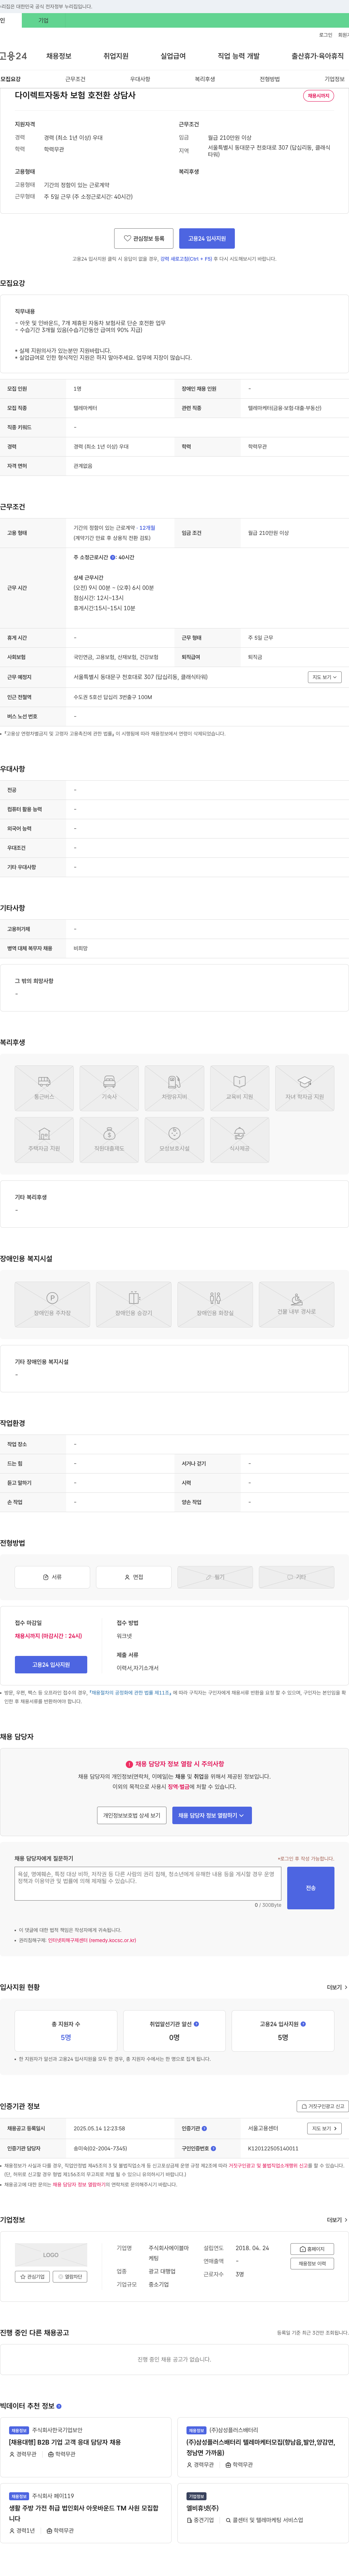
Task: Open the 직업 능력 개발 menu
Action: click(x=238, y=56)
